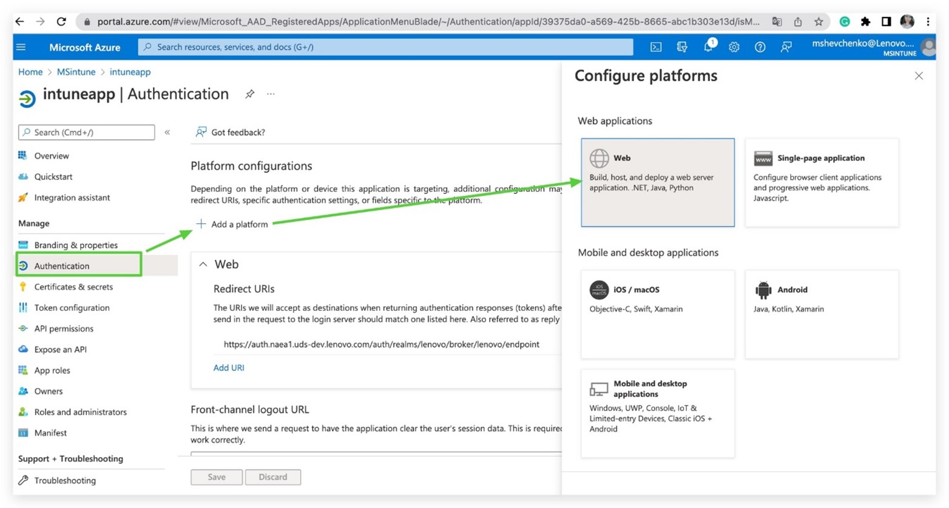Open help question mark icon

point(760,47)
